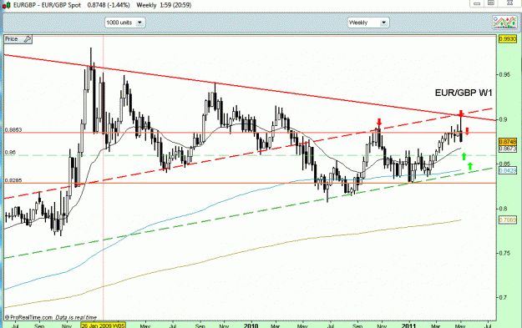
Task: Click the Price panel label
Action: [x=12, y=39]
